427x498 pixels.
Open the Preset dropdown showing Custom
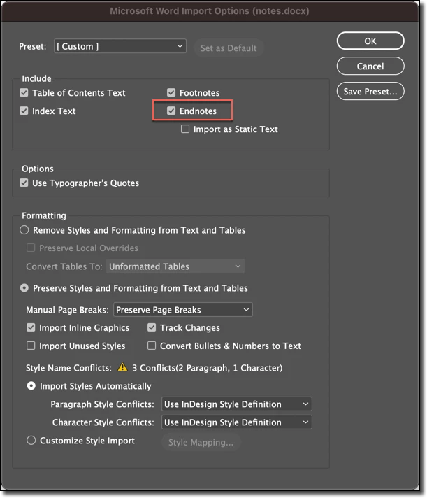tap(120, 46)
